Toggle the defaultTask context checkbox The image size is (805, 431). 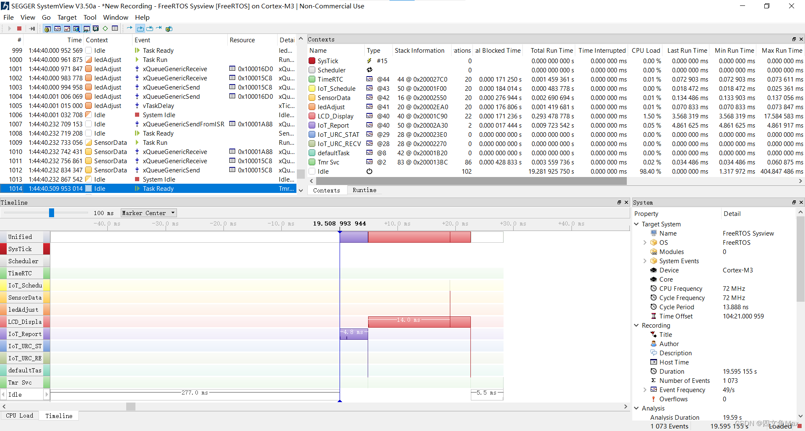(311, 153)
